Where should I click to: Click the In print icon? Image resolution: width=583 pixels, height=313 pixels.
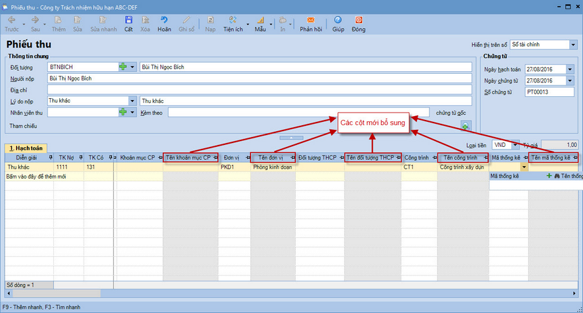(x=283, y=20)
